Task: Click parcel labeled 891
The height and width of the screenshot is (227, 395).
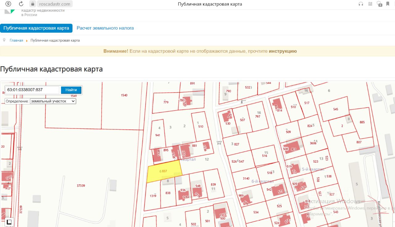Action: (x=193, y=83)
